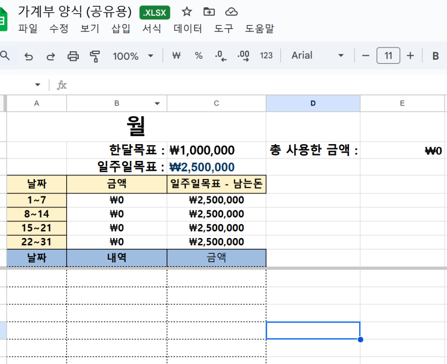This screenshot has width=447, height=364.
Task: Increase font size with plus button
Action: click(410, 55)
